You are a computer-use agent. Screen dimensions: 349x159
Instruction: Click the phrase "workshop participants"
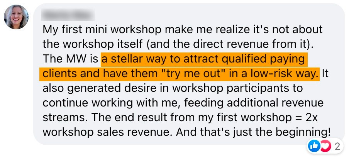[237, 89]
